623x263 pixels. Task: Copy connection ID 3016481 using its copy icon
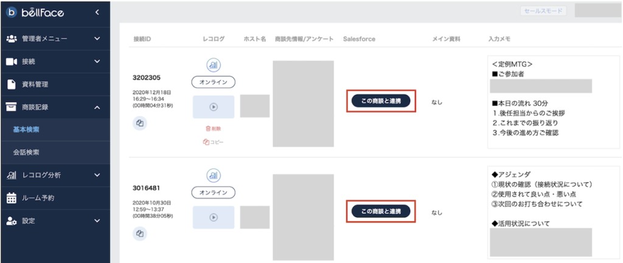pos(140,234)
